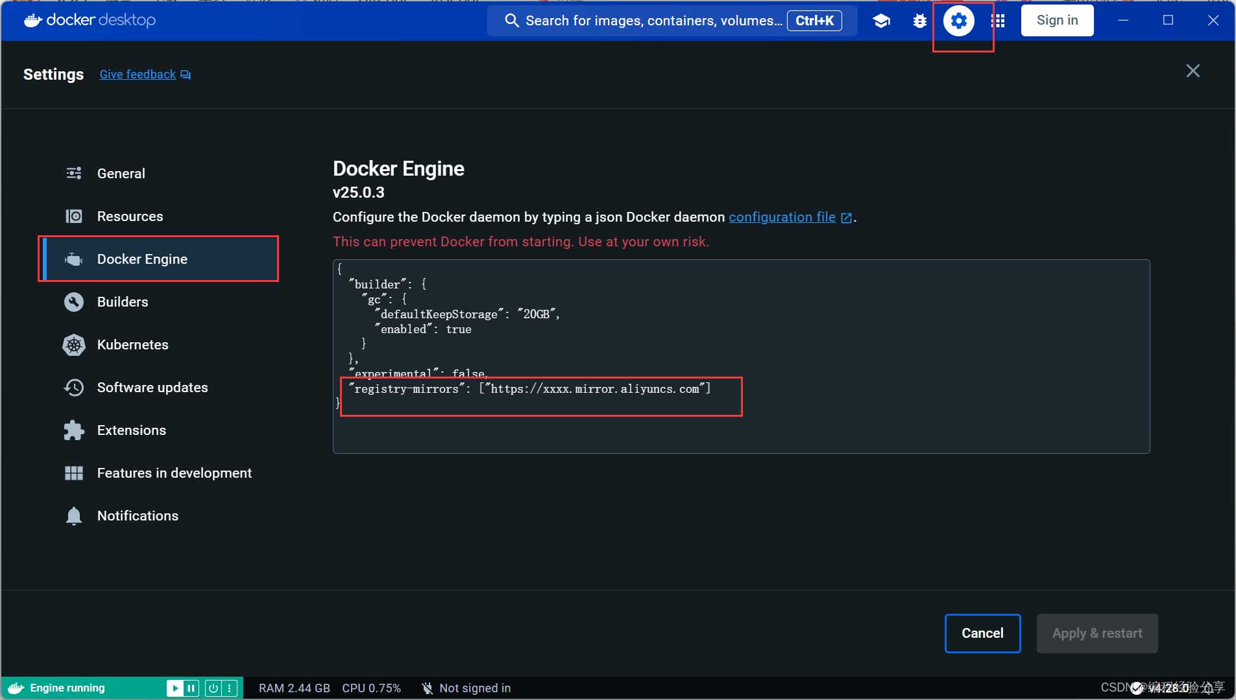Select the Resources settings tab

coord(159,216)
